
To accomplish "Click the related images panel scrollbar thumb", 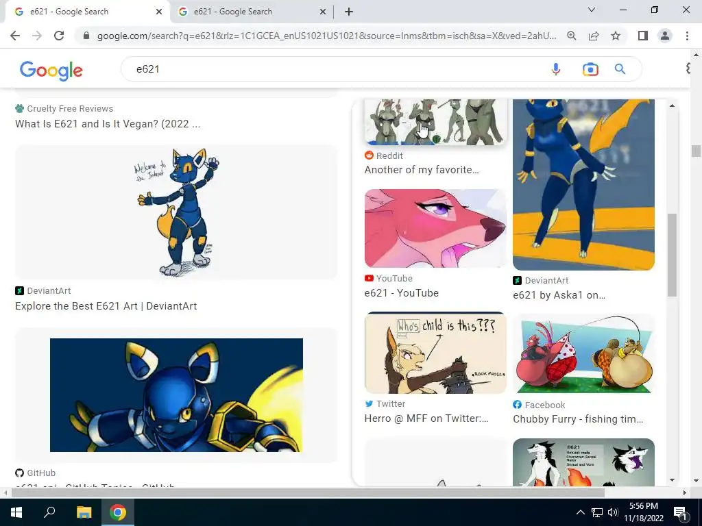I will pos(672,255).
